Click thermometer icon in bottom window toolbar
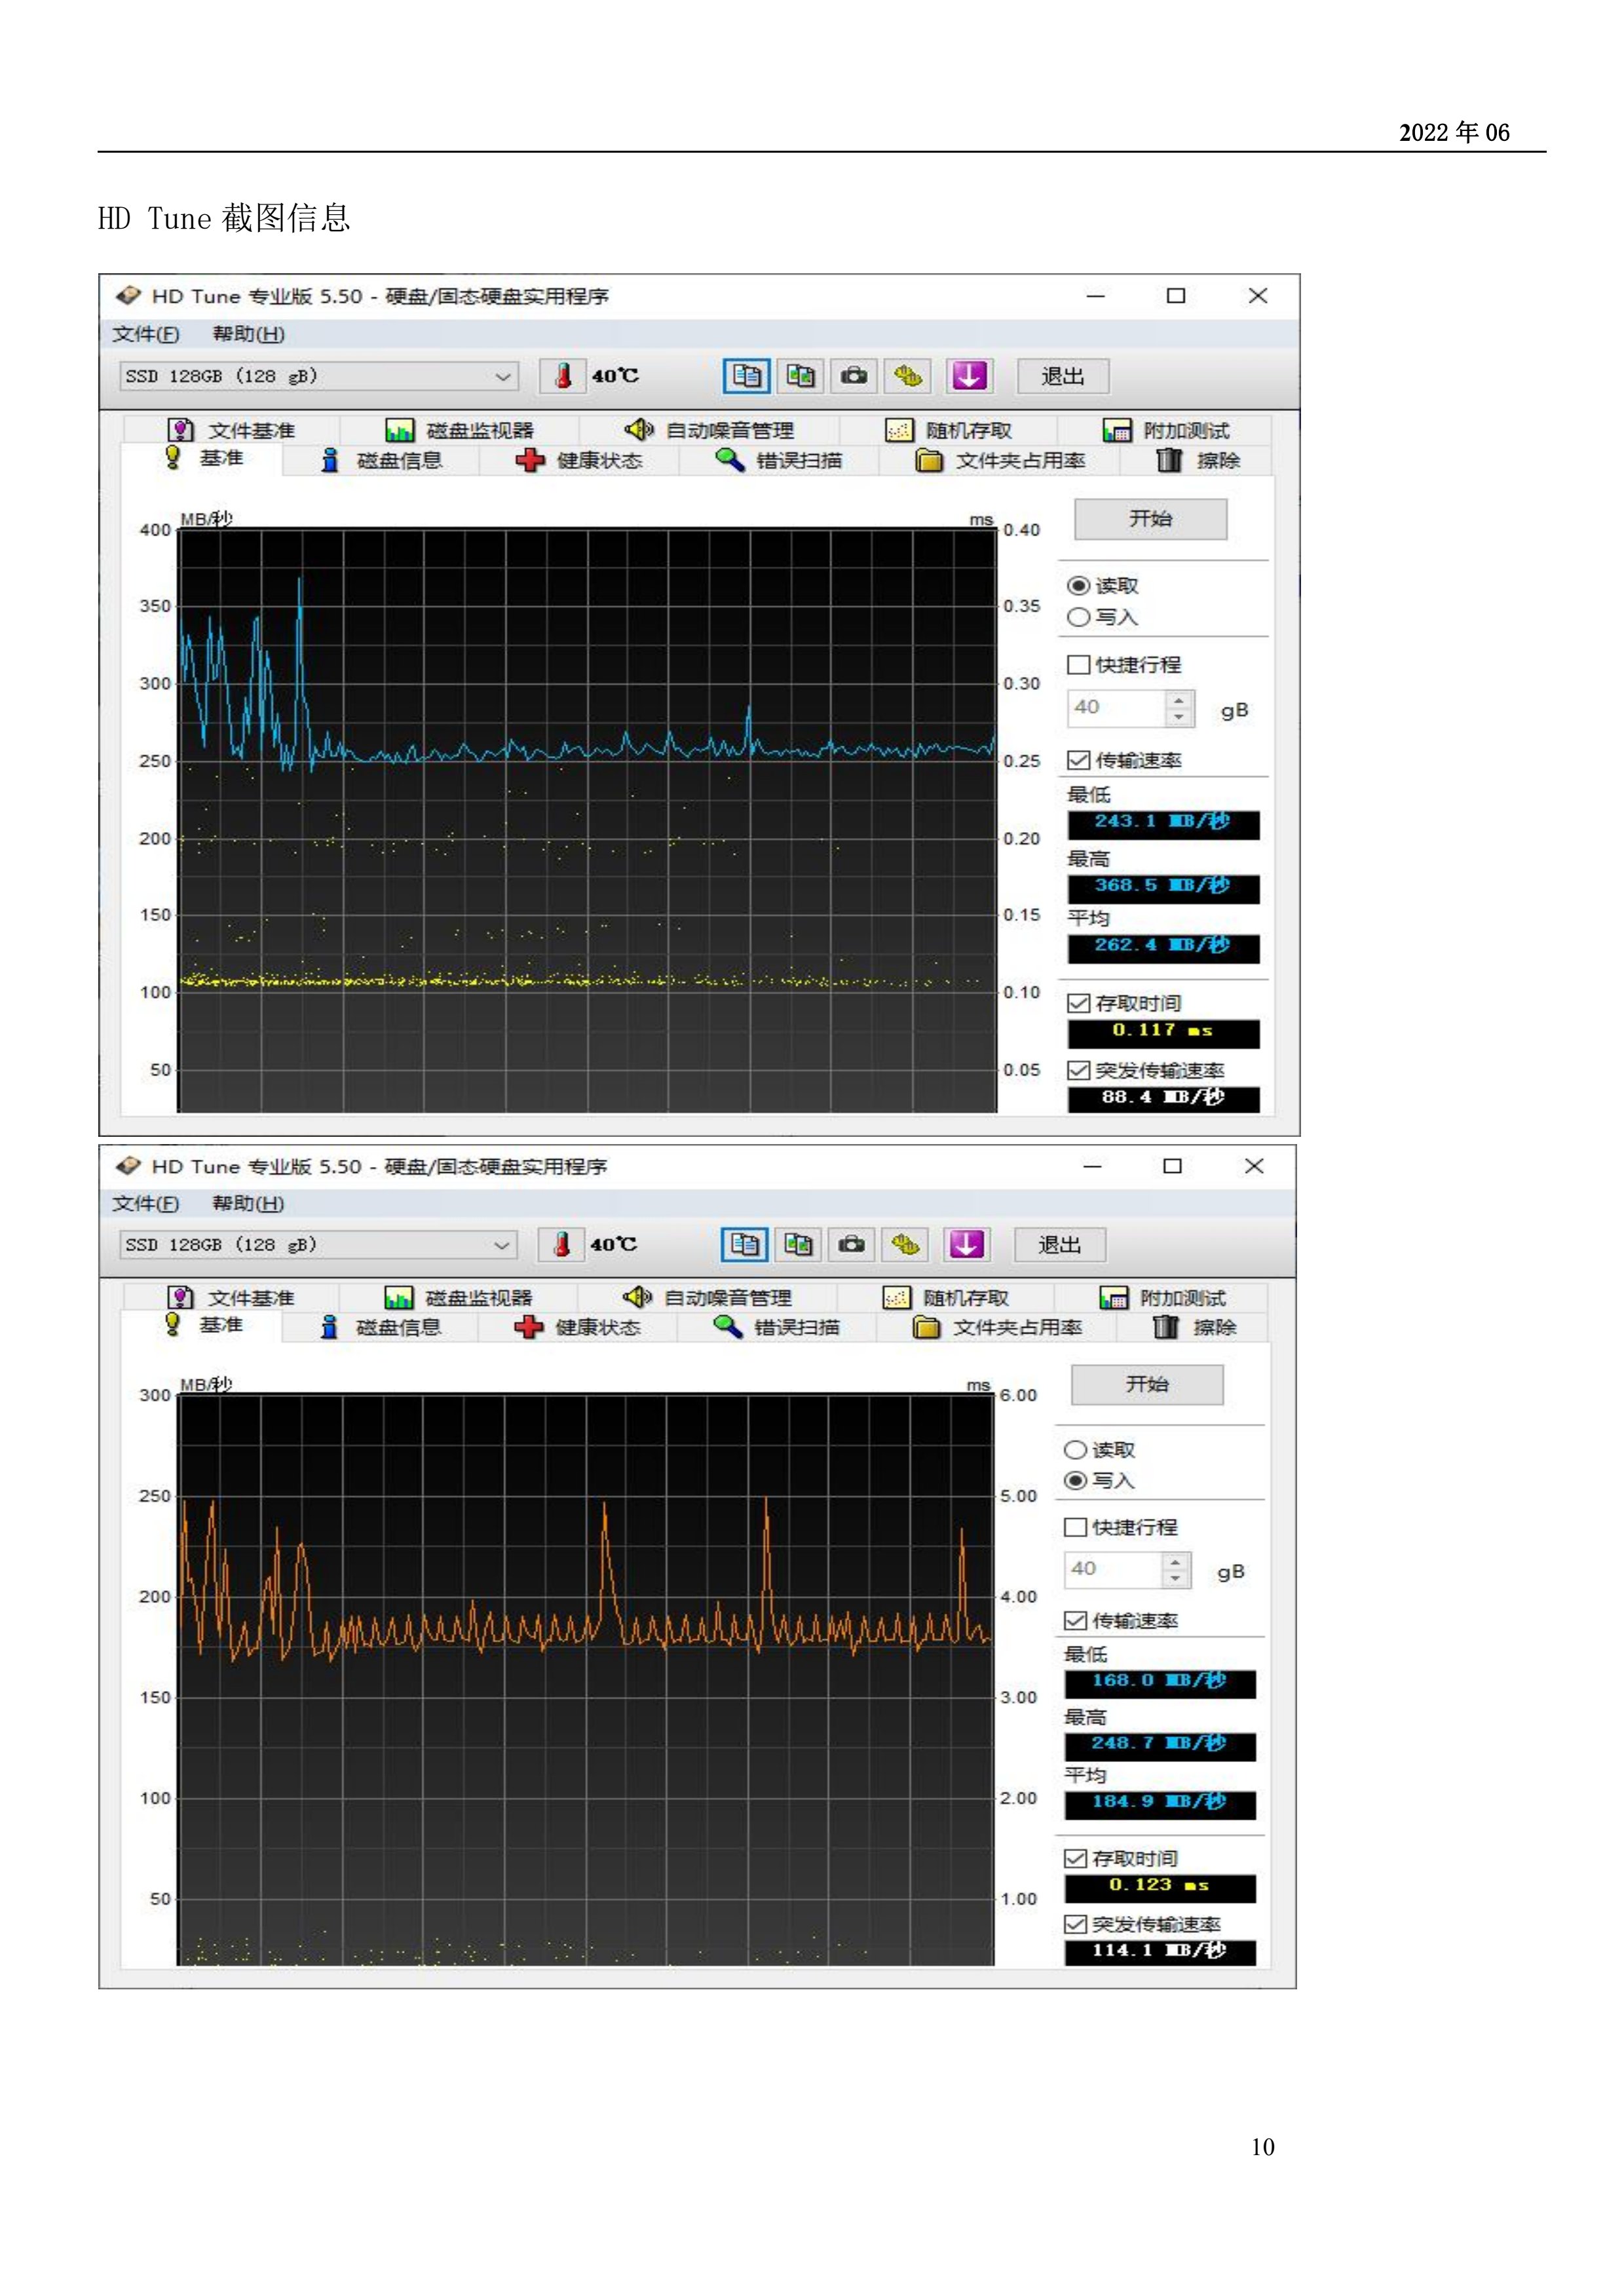The width and height of the screenshot is (1624, 2296). [x=561, y=1244]
